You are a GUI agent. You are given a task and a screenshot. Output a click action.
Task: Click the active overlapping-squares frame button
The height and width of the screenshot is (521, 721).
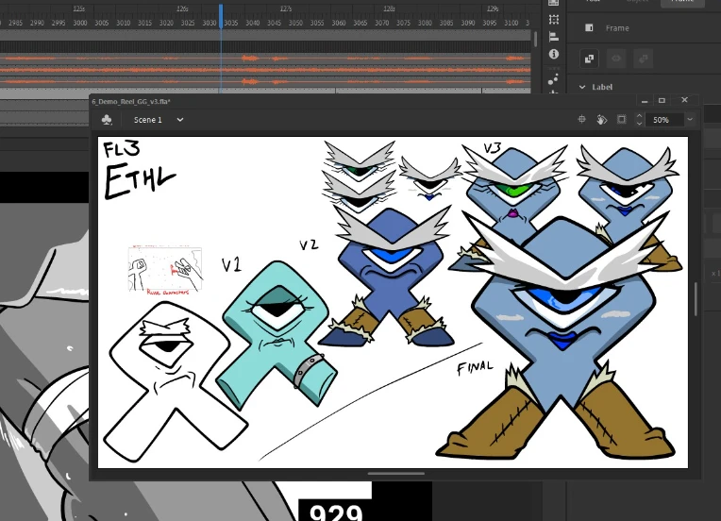(589, 59)
